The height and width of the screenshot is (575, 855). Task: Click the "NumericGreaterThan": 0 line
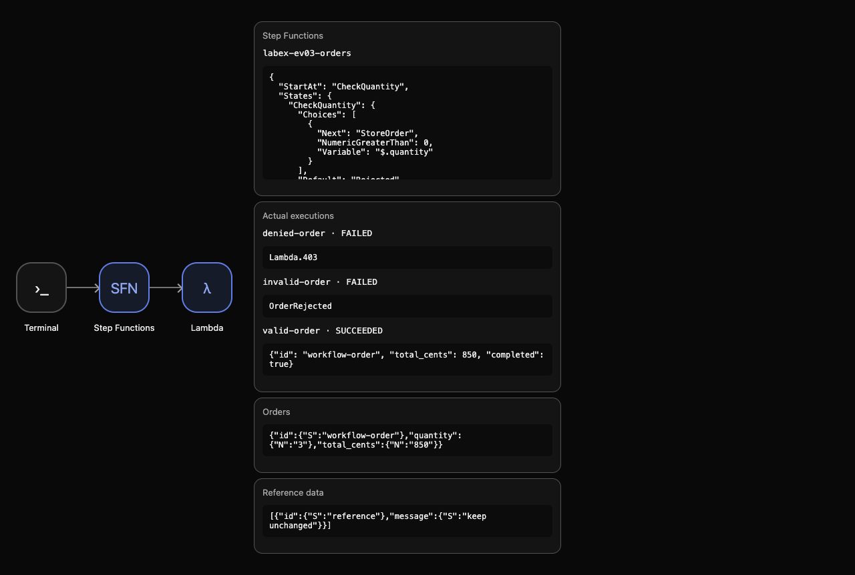pos(375,143)
